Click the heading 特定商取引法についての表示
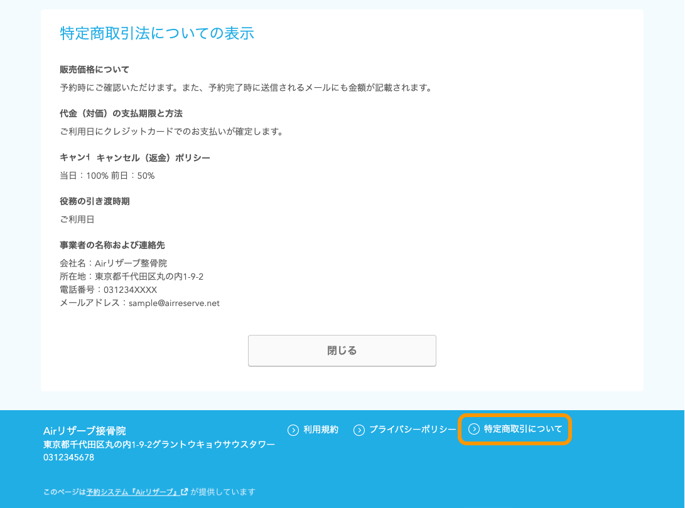685x508 pixels. [x=156, y=33]
